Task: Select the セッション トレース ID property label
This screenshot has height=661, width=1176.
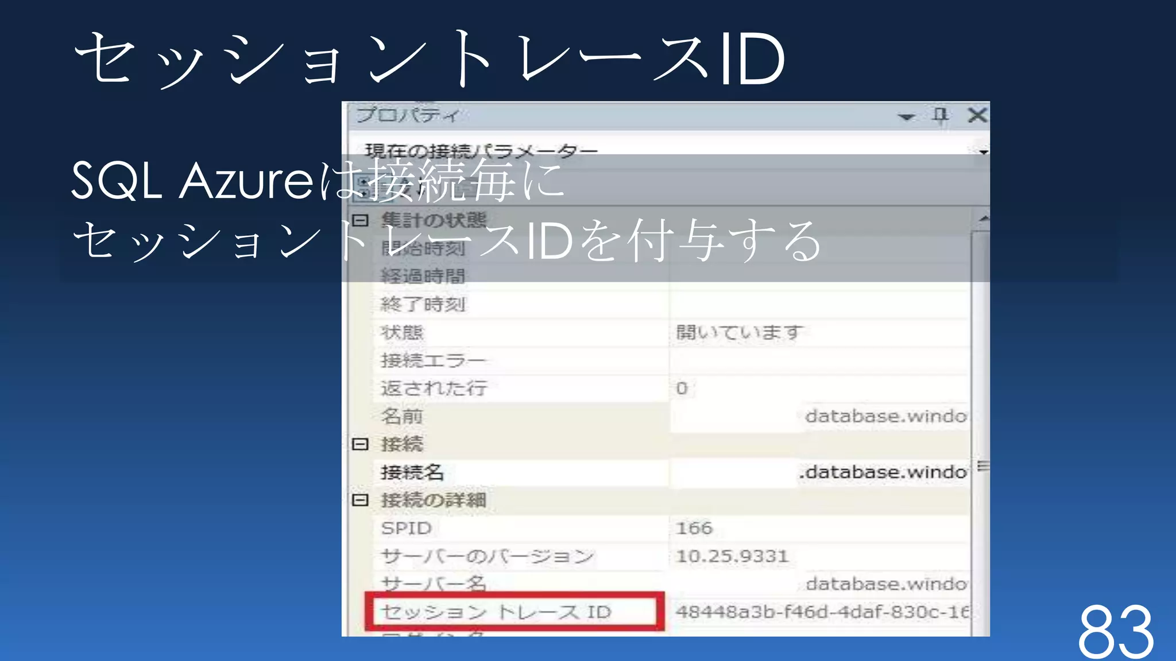Action: pyautogui.click(x=496, y=612)
